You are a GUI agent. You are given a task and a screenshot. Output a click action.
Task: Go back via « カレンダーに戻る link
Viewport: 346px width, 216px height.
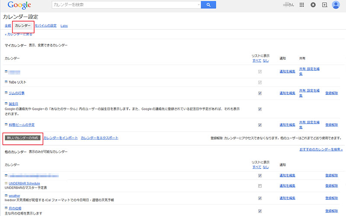[19, 34]
